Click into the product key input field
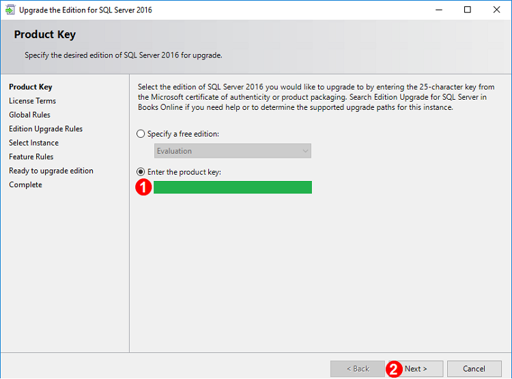 coord(233,187)
